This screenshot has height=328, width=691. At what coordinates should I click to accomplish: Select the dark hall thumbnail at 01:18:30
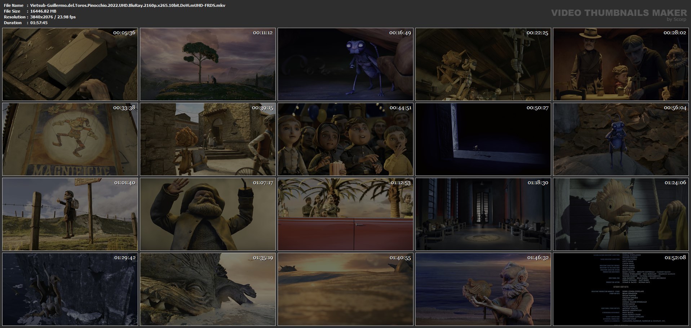coord(483,214)
